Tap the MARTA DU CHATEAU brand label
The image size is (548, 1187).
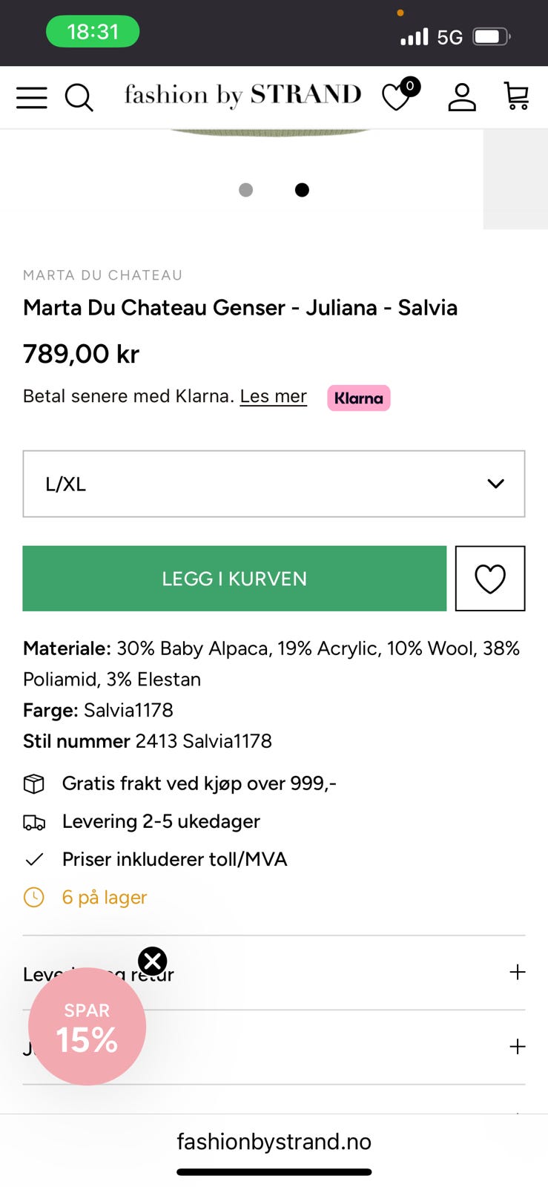click(102, 275)
